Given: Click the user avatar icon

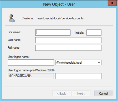Looking at the screenshot, I should 12,18.
